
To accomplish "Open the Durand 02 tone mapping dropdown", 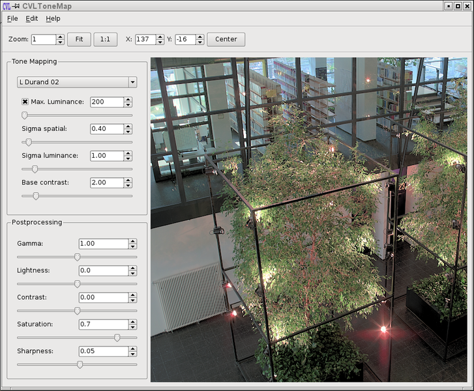I will [x=77, y=82].
